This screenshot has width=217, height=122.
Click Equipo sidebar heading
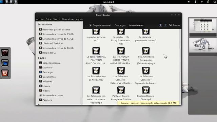[x=42, y=58]
